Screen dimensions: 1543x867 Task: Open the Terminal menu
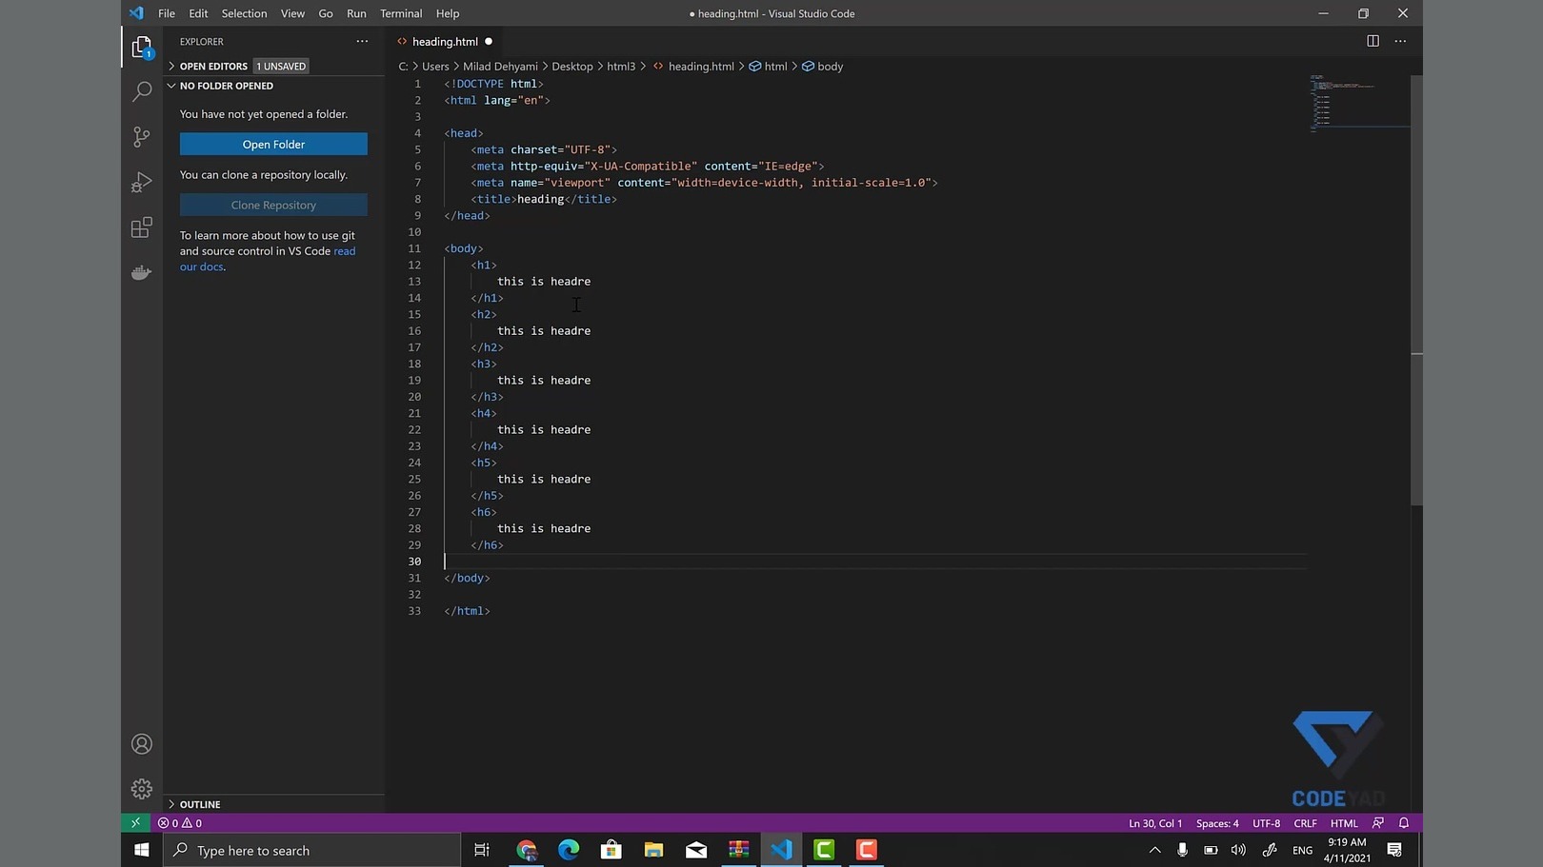[x=400, y=13]
